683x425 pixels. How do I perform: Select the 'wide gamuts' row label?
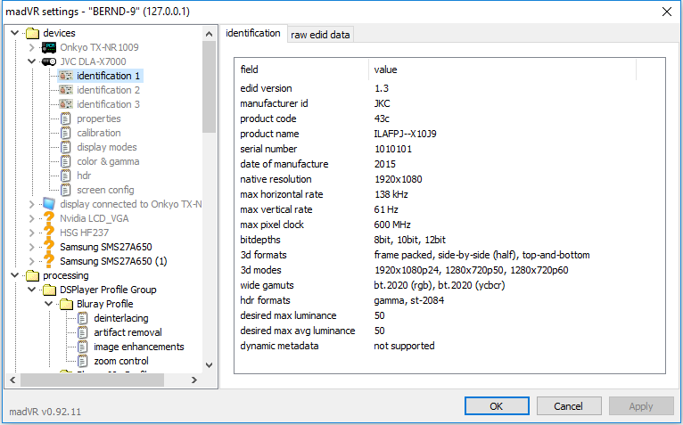click(267, 285)
